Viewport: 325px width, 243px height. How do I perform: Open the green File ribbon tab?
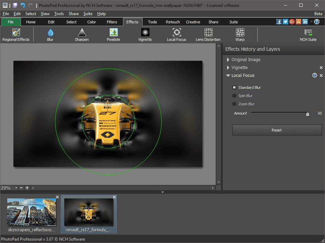pyautogui.click(x=11, y=22)
